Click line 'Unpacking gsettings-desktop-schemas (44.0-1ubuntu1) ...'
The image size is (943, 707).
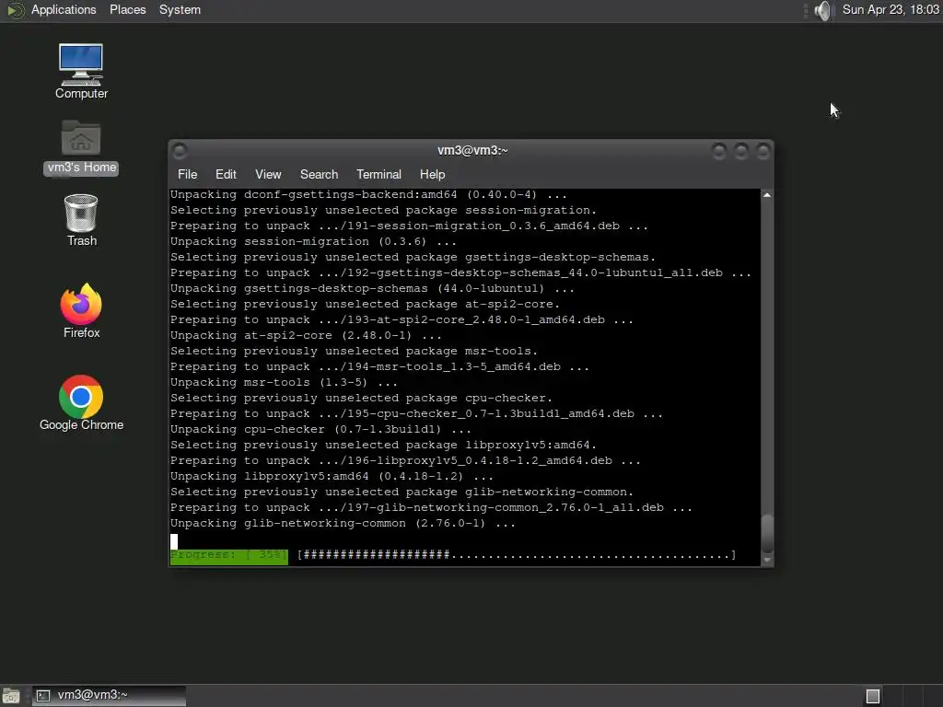coord(372,288)
